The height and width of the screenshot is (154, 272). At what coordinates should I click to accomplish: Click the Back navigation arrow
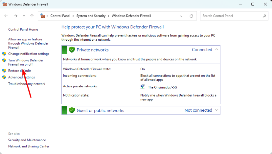[x=6, y=16]
